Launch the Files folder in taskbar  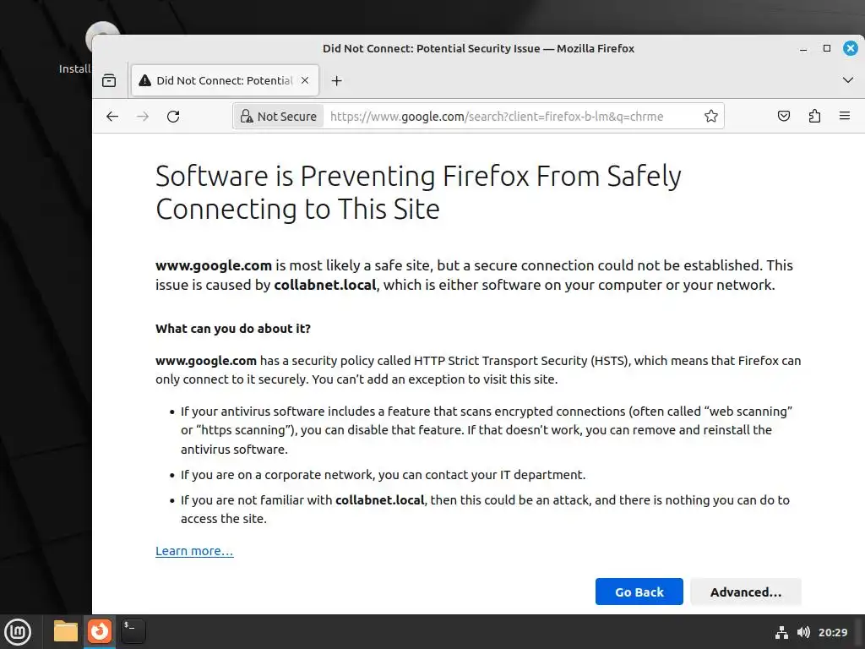65,631
